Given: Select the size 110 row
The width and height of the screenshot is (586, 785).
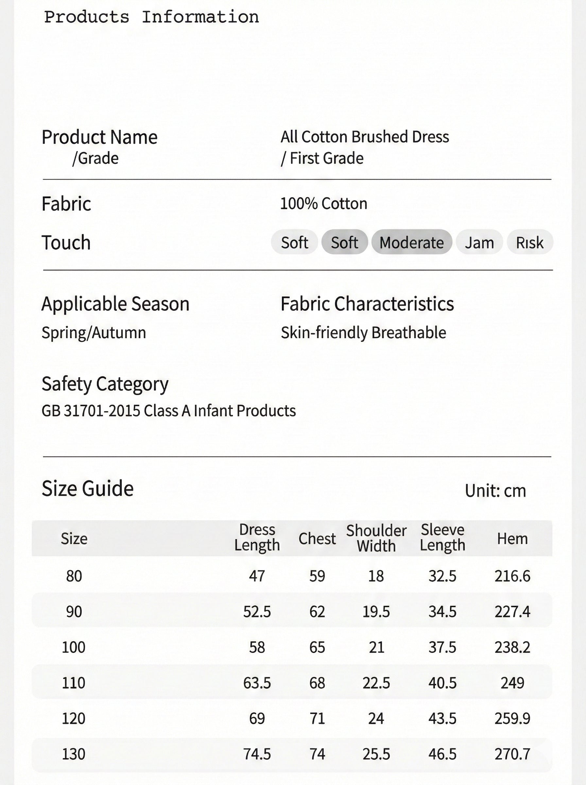Looking at the screenshot, I should coord(292,683).
